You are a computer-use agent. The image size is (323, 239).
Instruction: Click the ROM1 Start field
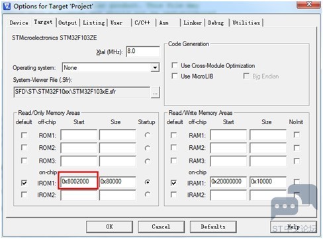(79, 135)
